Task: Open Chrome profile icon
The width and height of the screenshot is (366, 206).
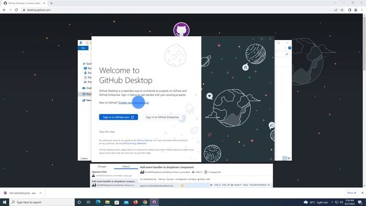Action: click(356, 10)
